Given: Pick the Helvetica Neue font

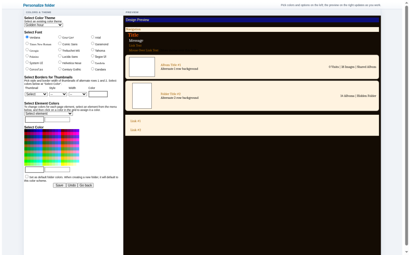Looking at the screenshot, I should [x=60, y=62].
